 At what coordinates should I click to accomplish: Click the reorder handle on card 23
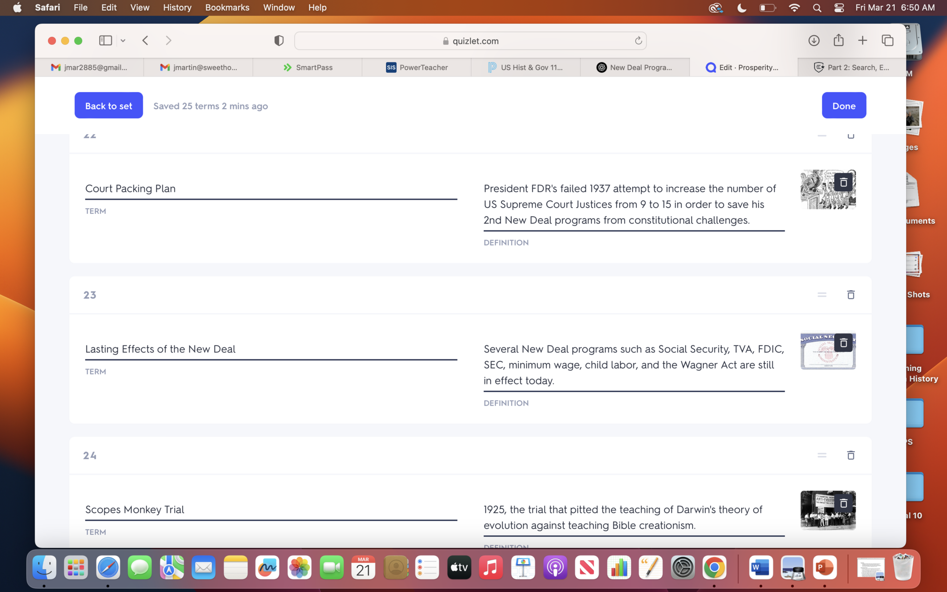[822, 295]
